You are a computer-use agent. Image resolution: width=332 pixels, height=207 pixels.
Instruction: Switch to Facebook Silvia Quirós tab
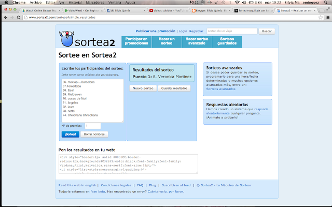pos(126,10)
